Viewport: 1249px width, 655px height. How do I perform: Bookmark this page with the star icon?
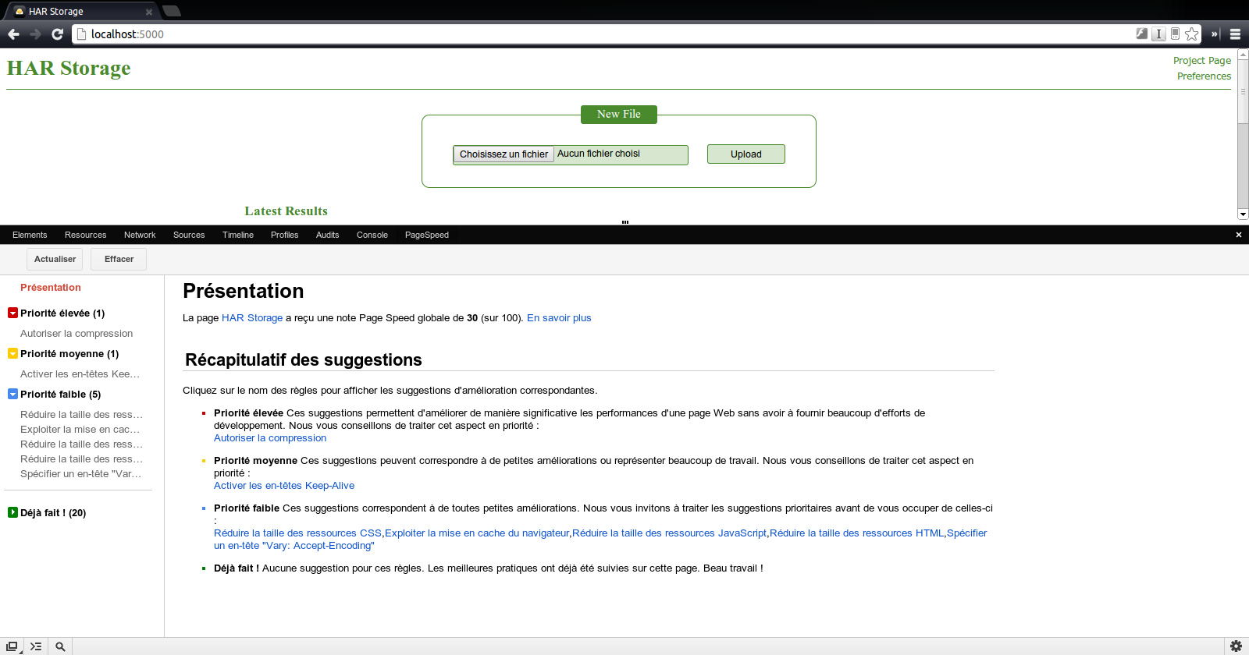coord(1191,34)
